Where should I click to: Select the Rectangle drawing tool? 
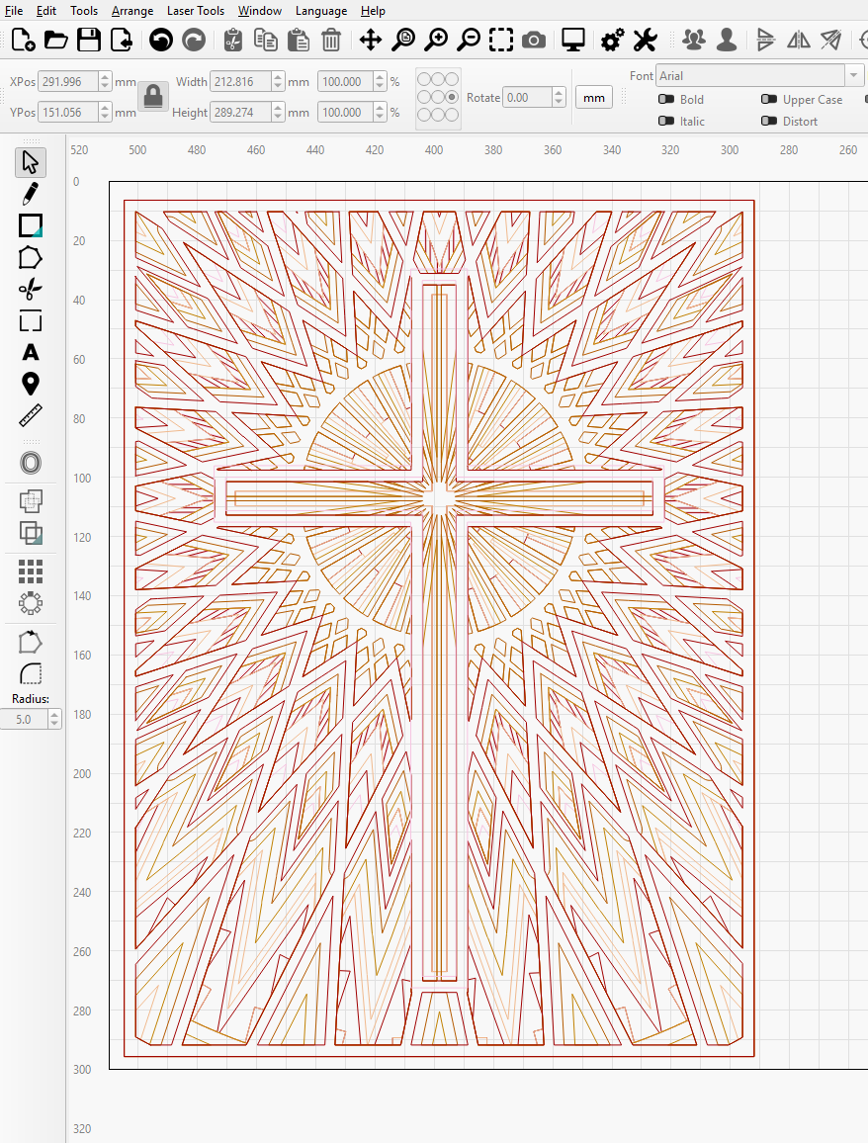click(30, 226)
